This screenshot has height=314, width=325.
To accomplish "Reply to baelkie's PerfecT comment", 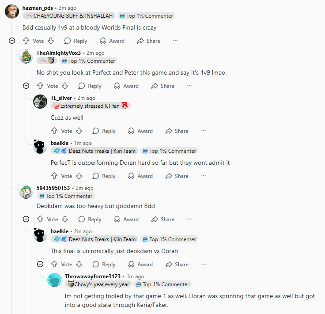I will click(104, 176).
